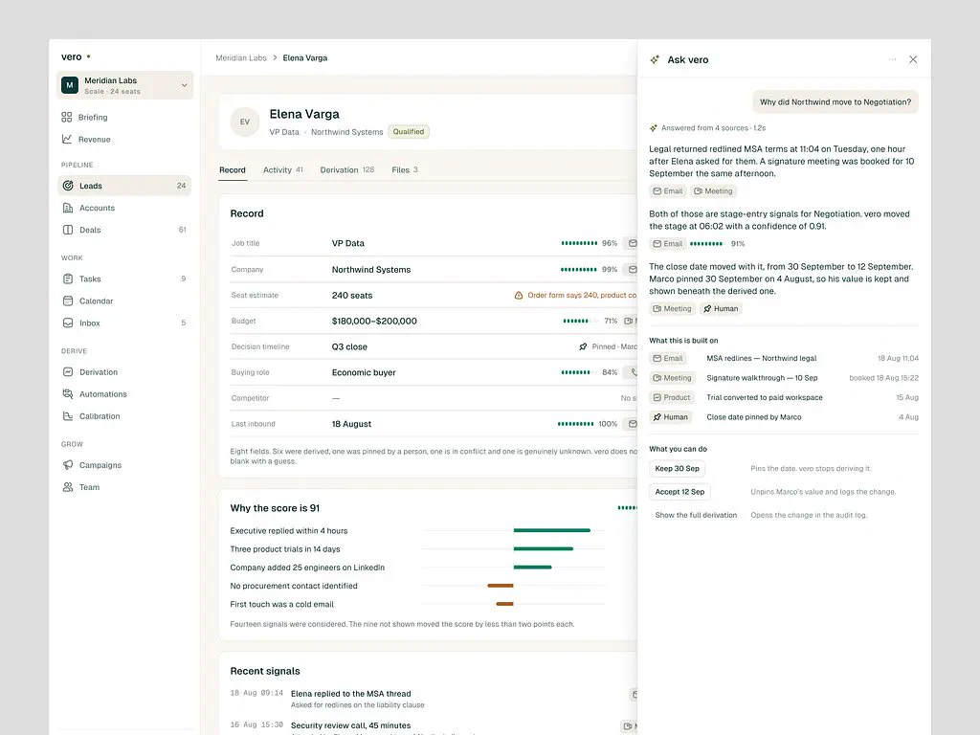Click the Signature walkthrough — 10 Sep source
Image resolution: width=980 pixels, height=735 pixels.
tap(762, 378)
